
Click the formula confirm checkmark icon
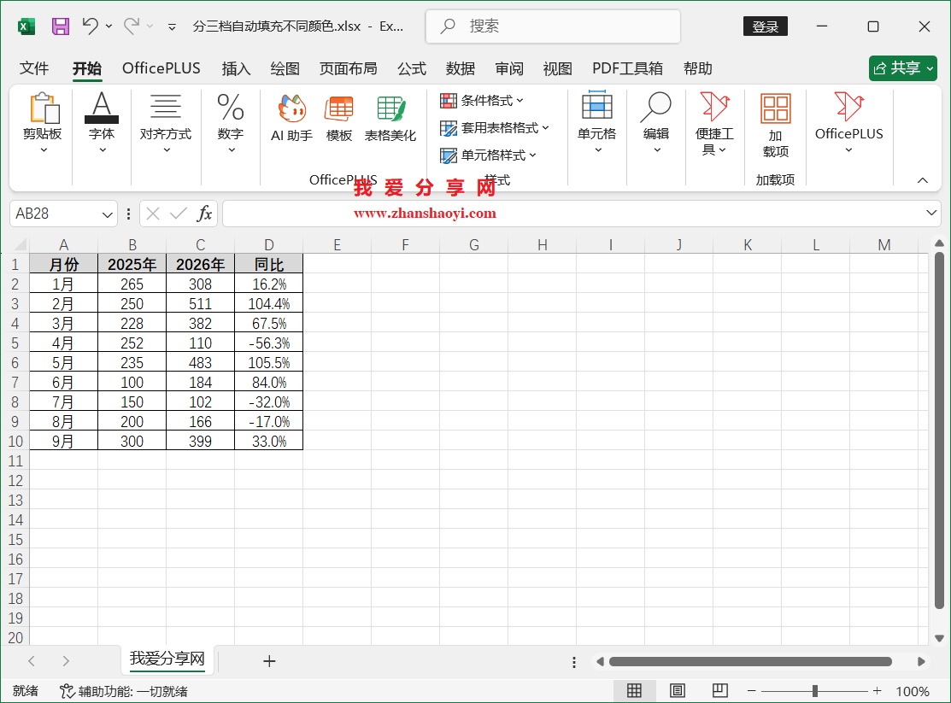click(179, 214)
